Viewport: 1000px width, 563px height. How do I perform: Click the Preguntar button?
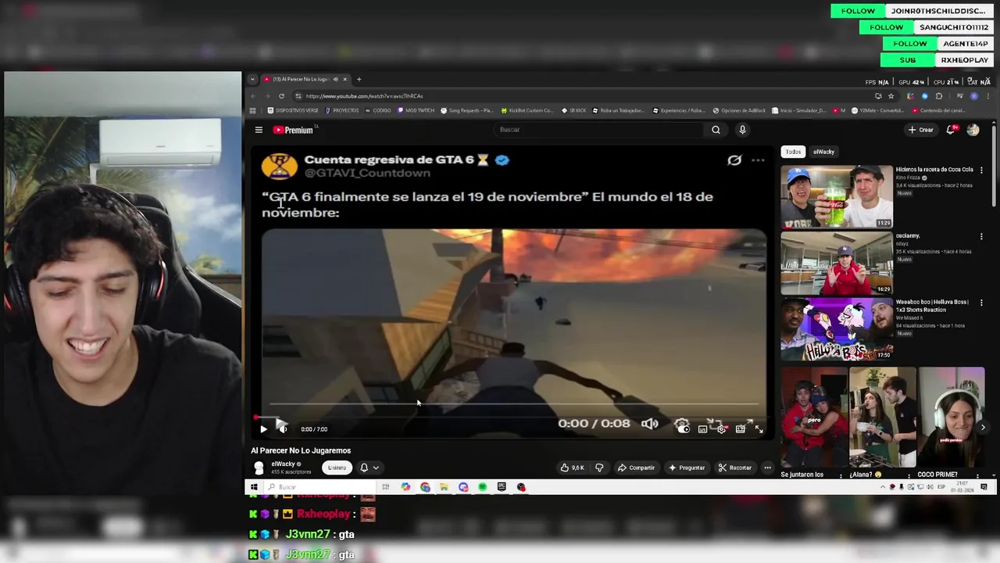point(687,468)
